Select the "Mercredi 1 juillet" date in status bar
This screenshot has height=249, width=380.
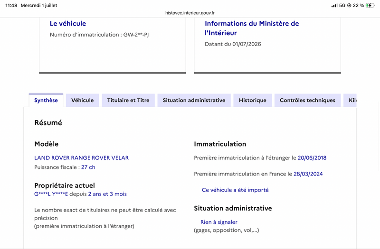[x=39, y=5]
